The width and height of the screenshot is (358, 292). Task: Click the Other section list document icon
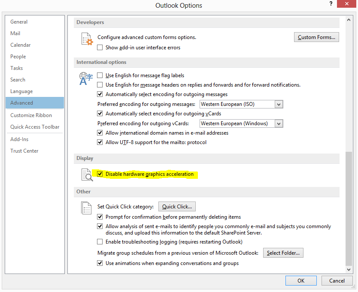coord(86,208)
